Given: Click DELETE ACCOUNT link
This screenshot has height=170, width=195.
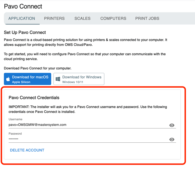Looking at the screenshot, I should [27, 150].
